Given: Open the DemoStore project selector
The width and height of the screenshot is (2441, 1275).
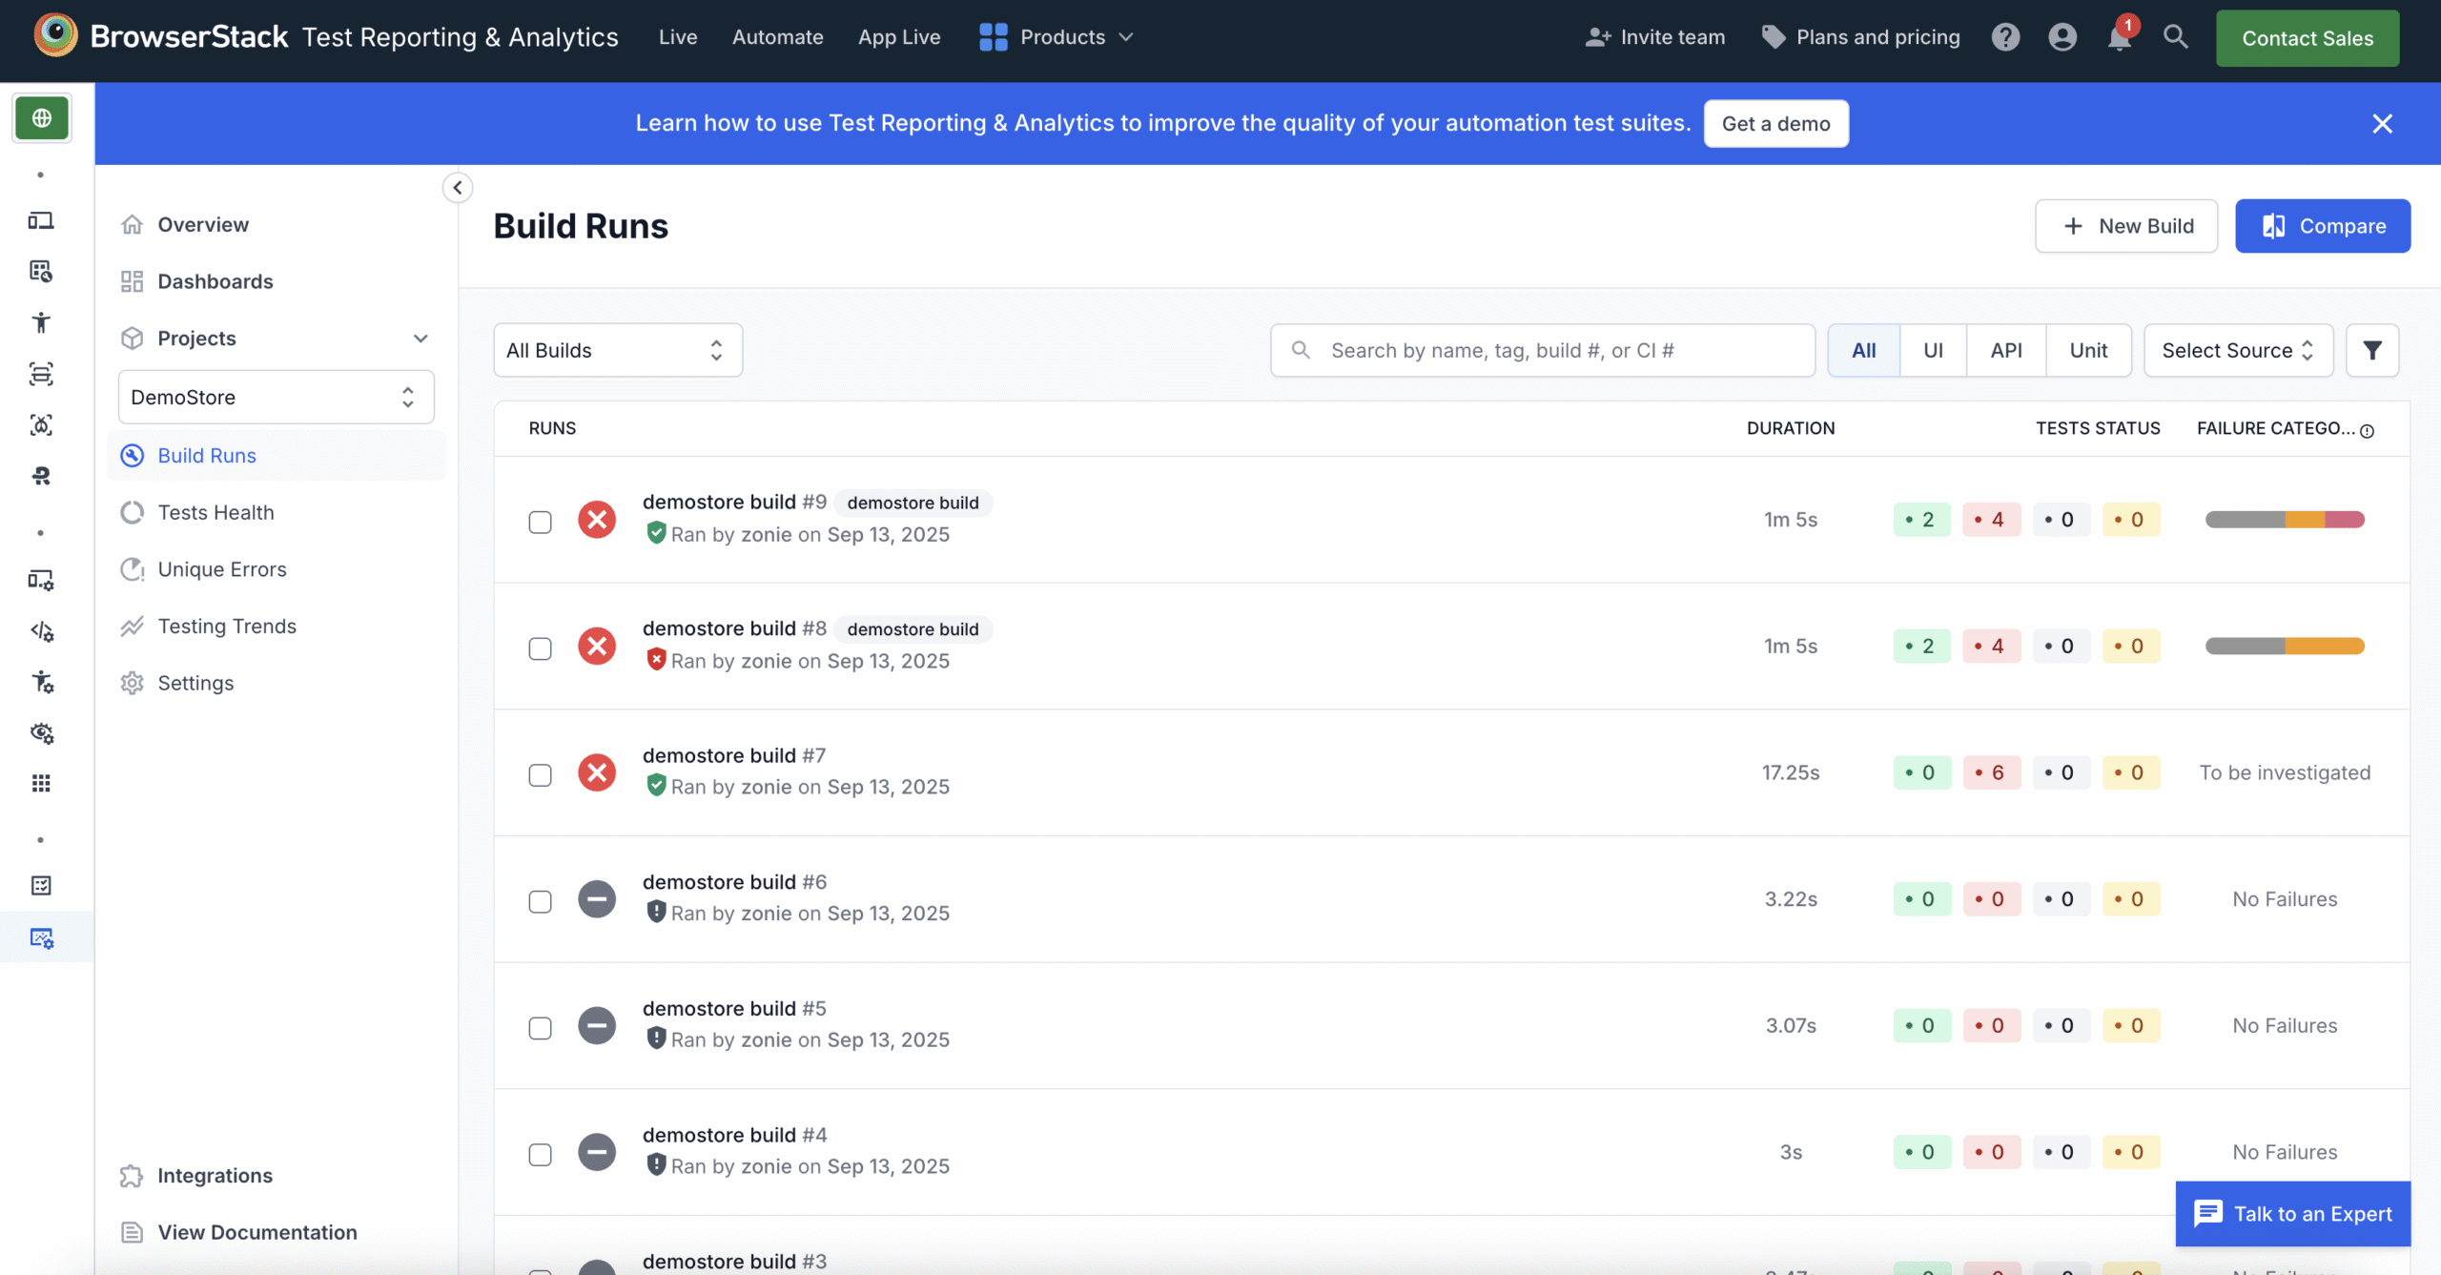Looking at the screenshot, I should pyautogui.click(x=276, y=397).
